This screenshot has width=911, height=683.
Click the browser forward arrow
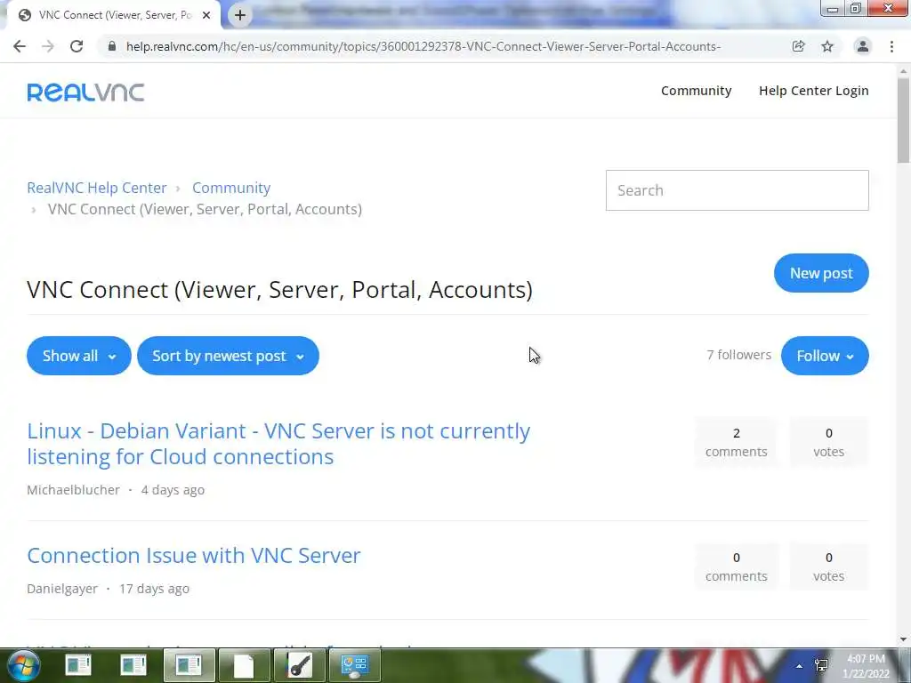pos(48,46)
